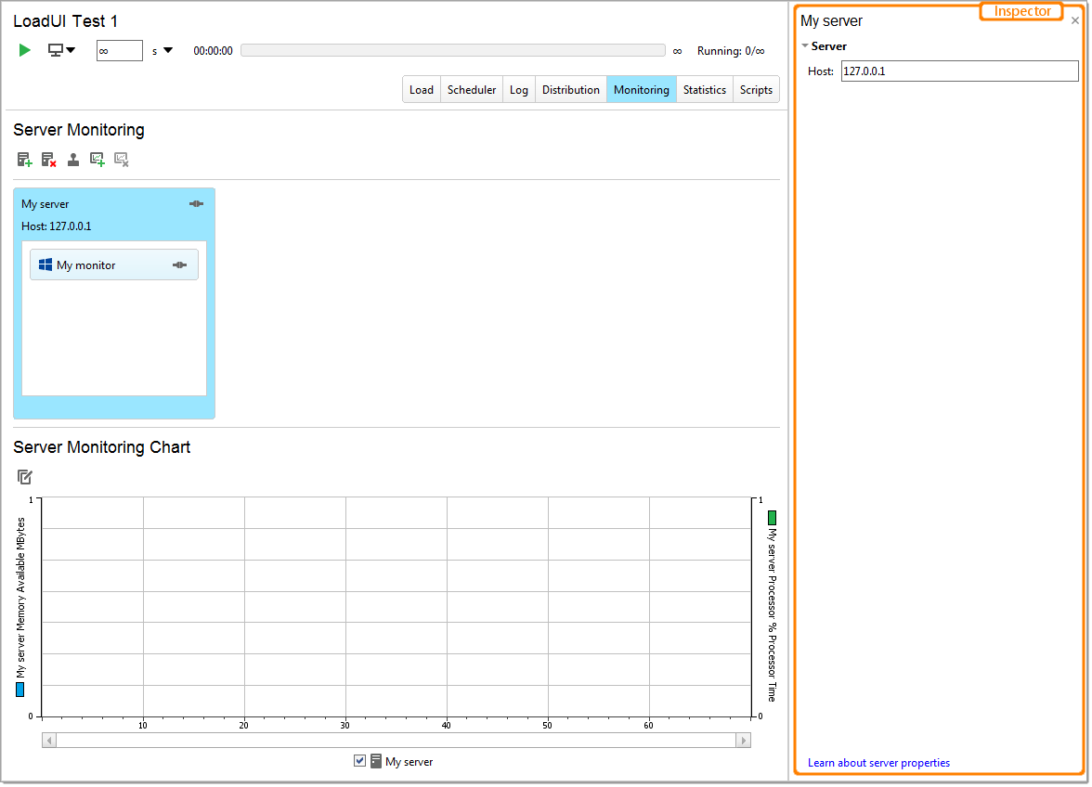Click the add monitor icon
Screen dimensions: 1092x787
tap(73, 159)
